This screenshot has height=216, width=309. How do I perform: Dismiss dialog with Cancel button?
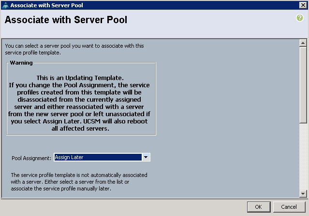[289, 207]
